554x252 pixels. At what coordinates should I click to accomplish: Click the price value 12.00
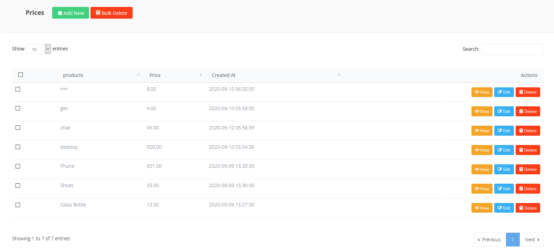(x=153, y=205)
